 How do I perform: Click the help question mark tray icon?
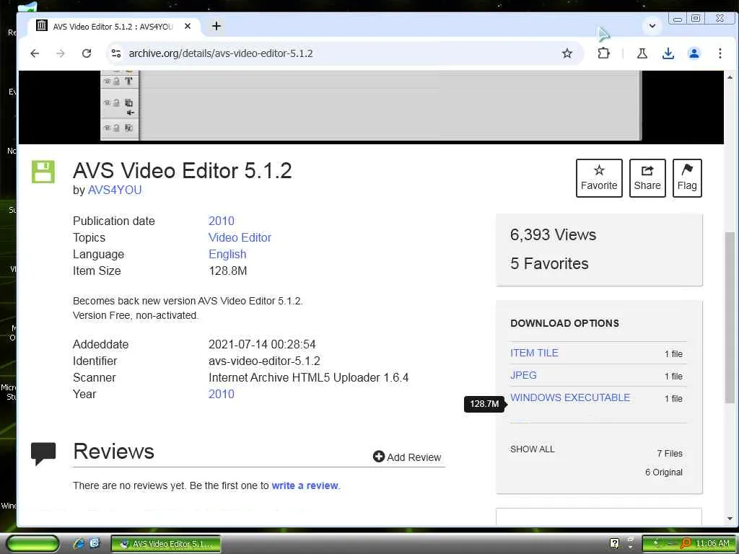[614, 543]
